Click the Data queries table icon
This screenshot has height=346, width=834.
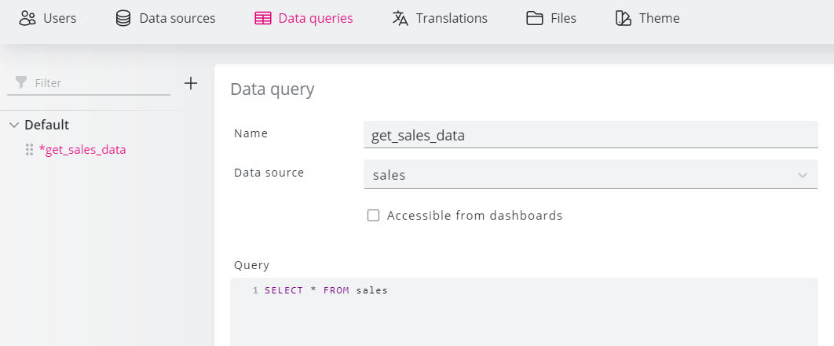pyautogui.click(x=263, y=19)
